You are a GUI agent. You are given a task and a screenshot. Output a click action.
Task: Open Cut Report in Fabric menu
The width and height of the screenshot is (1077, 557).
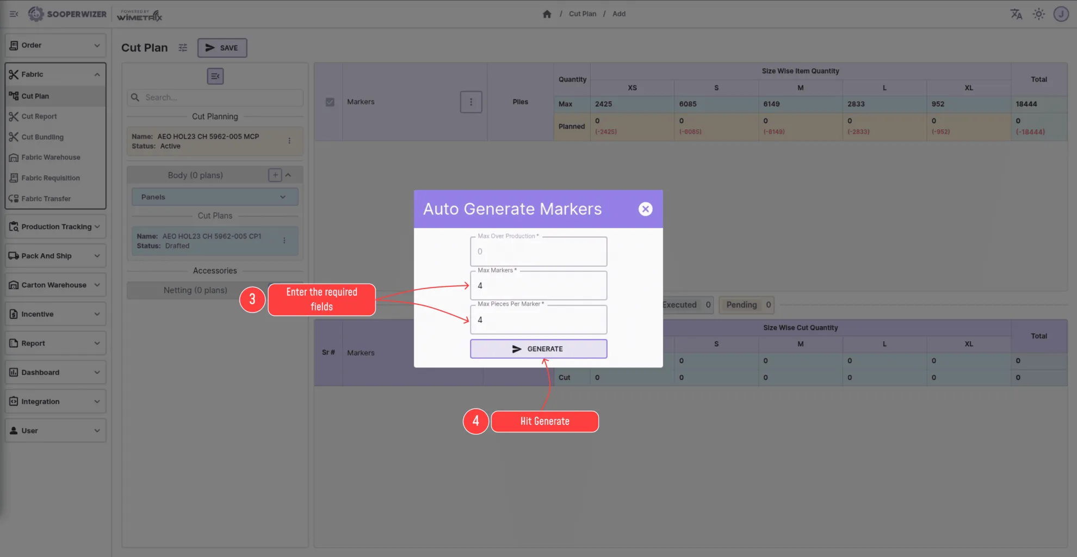pos(39,116)
